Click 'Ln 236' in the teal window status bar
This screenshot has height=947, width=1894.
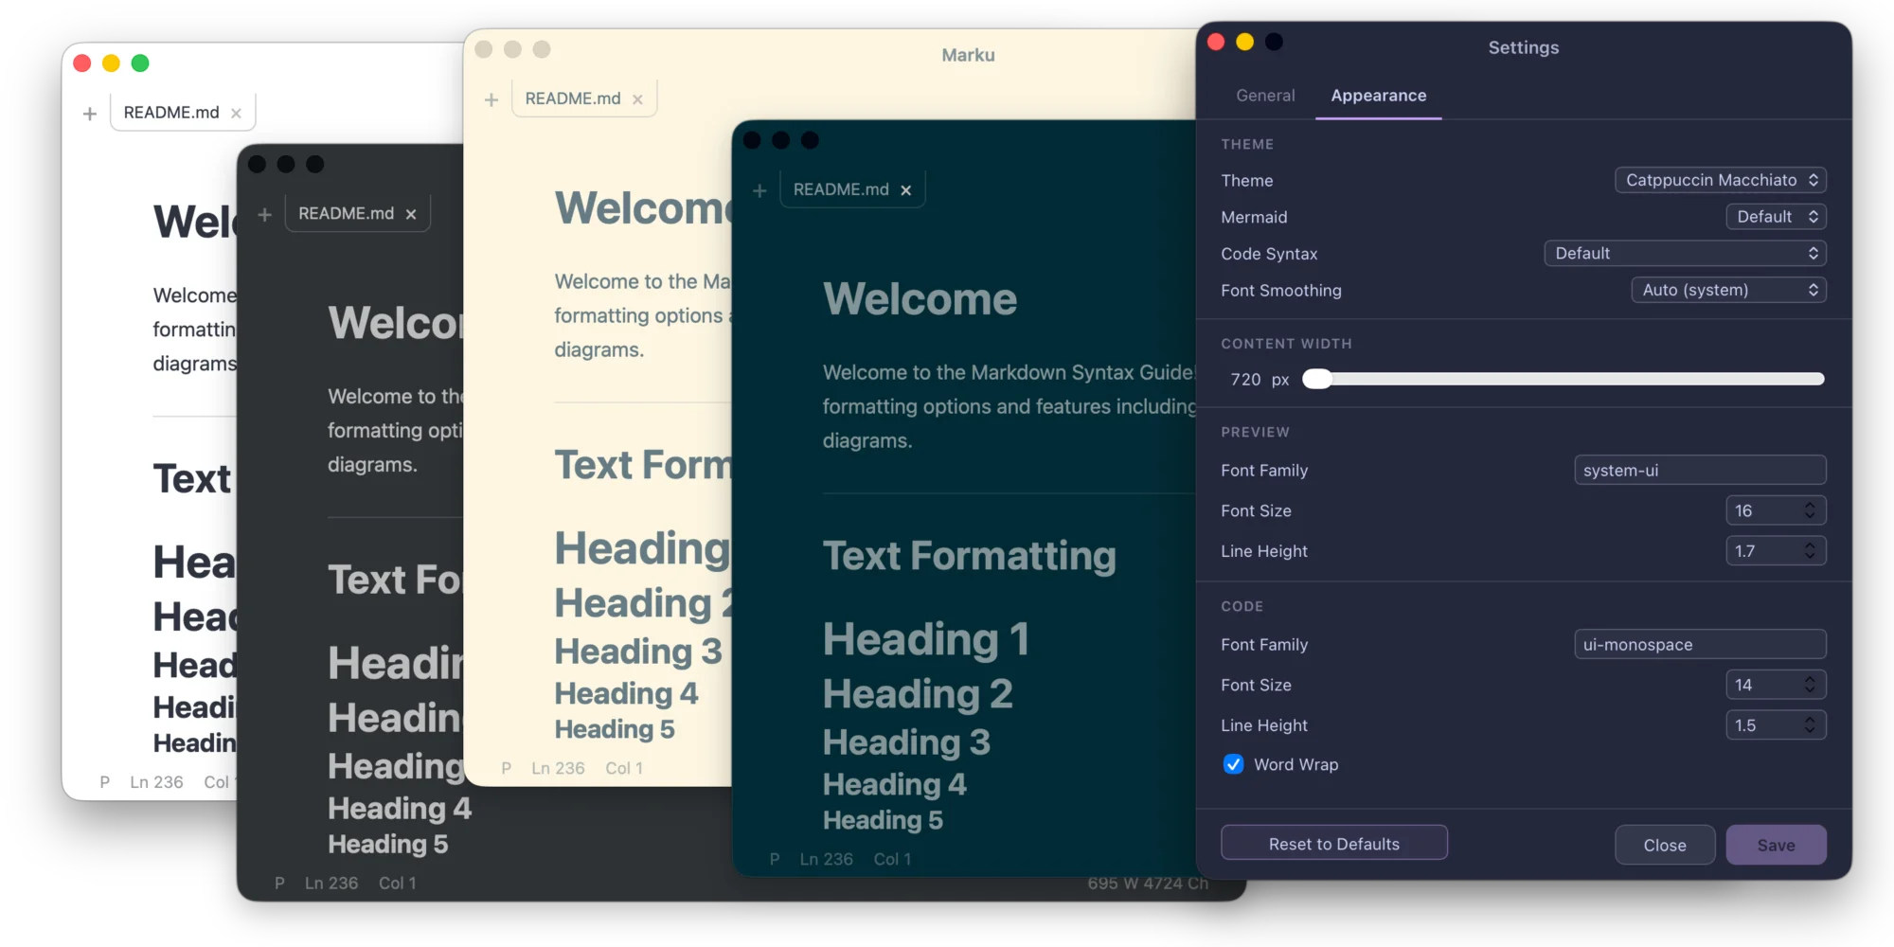[x=826, y=859]
